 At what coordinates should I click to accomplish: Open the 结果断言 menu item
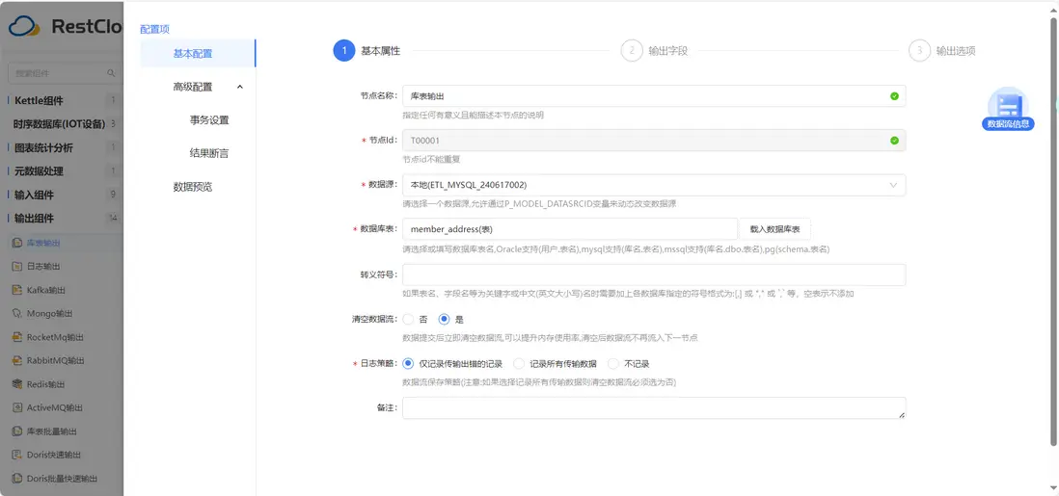209,153
